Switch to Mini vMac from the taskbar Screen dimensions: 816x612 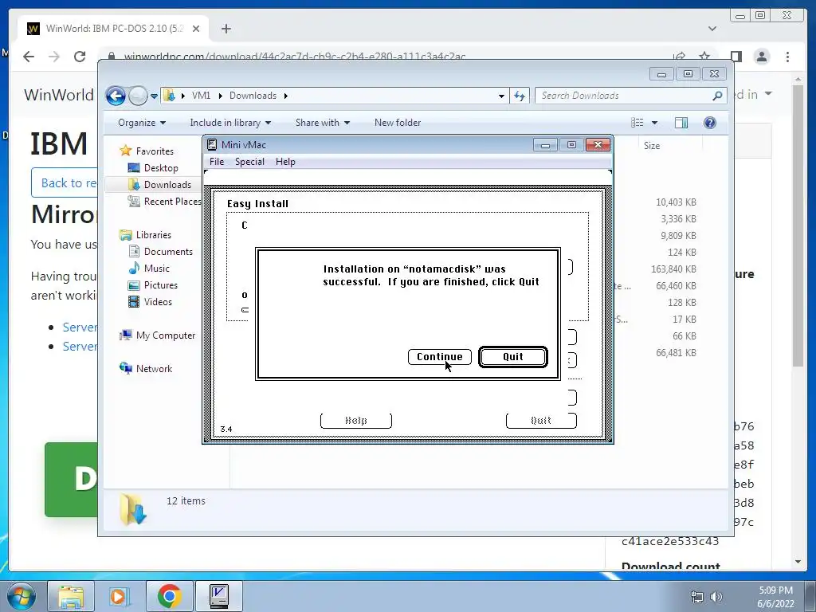click(x=218, y=596)
